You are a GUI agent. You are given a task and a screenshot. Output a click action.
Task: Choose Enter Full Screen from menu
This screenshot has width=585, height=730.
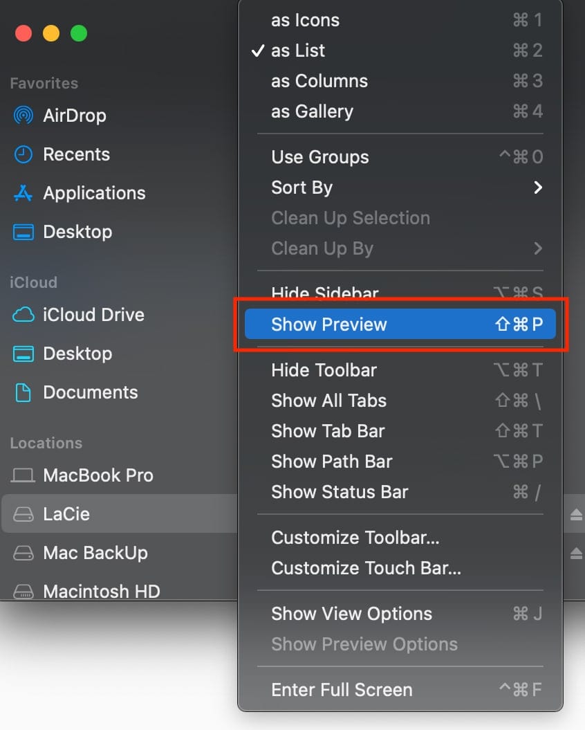click(x=342, y=690)
